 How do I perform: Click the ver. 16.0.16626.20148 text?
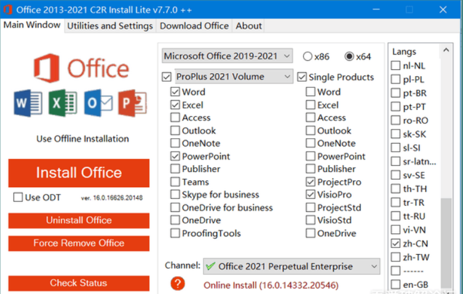(x=112, y=198)
